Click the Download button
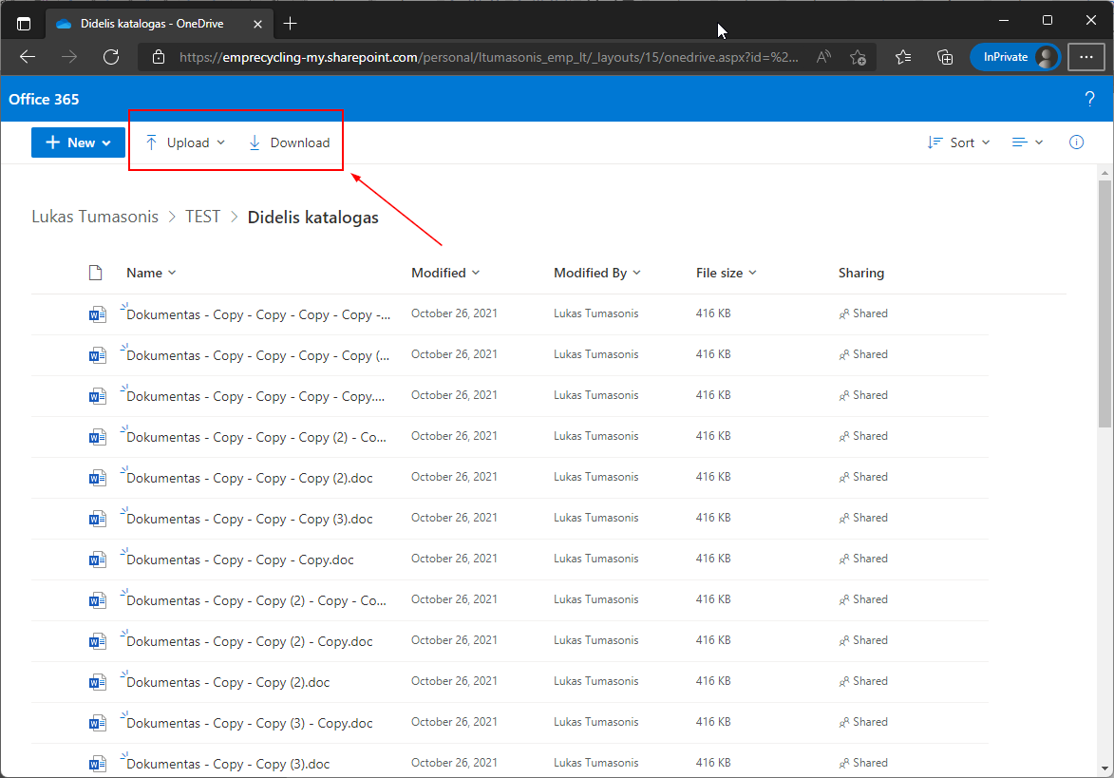The height and width of the screenshot is (778, 1114). pyautogui.click(x=289, y=142)
